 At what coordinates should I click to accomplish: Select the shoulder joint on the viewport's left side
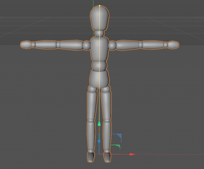pos(87,45)
